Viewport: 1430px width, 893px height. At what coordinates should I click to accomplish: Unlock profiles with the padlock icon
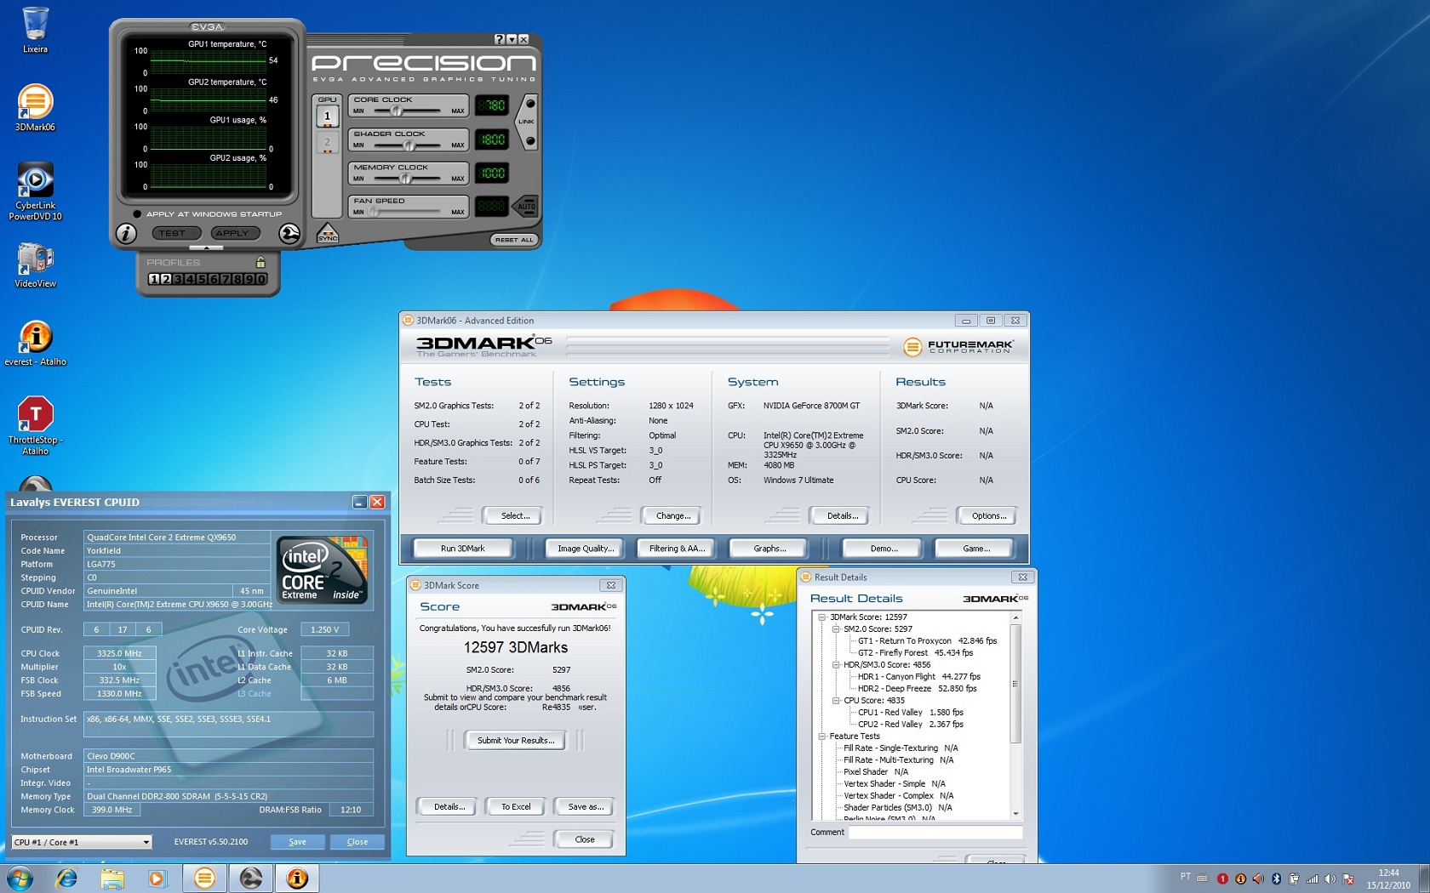(260, 262)
